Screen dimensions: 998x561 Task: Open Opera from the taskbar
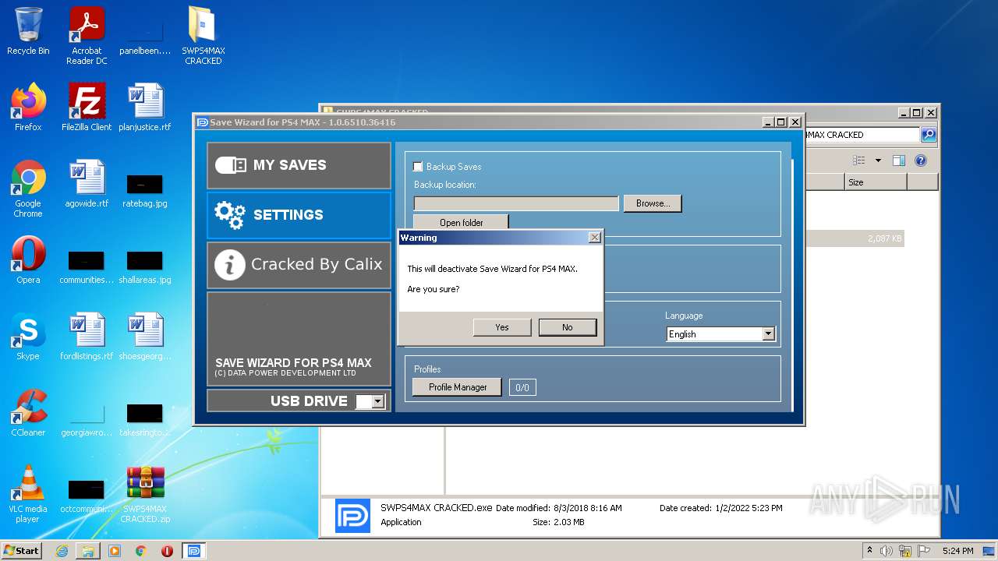(x=167, y=551)
